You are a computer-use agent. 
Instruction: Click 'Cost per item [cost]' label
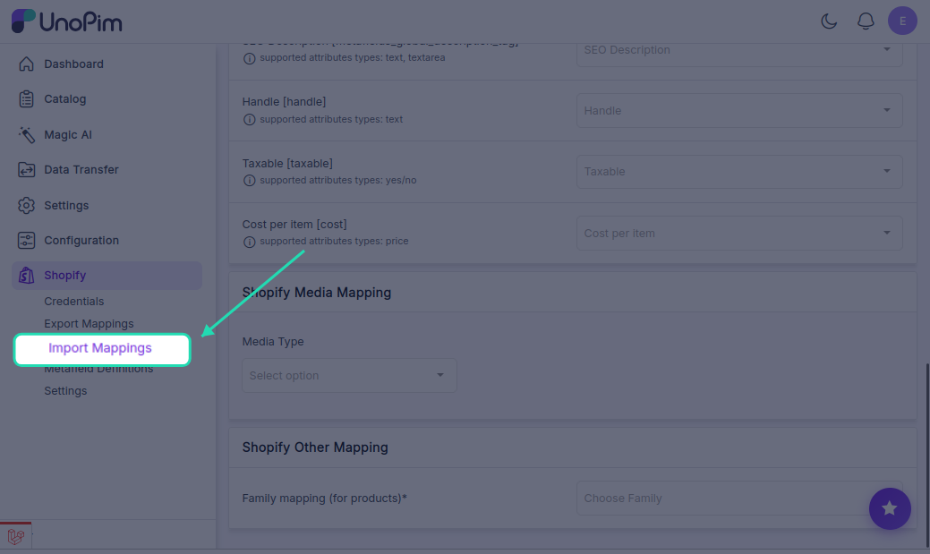(294, 225)
